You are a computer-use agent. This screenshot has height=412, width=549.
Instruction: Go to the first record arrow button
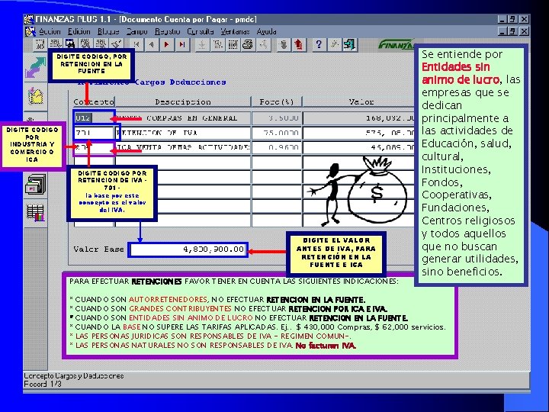137,44
